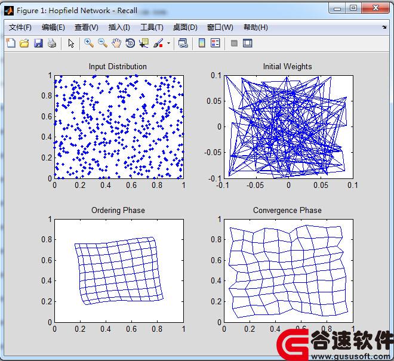Maximize the Figure 1 window
Viewport: 394px width, 361px height.
pyautogui.click(x=353, y=8)
